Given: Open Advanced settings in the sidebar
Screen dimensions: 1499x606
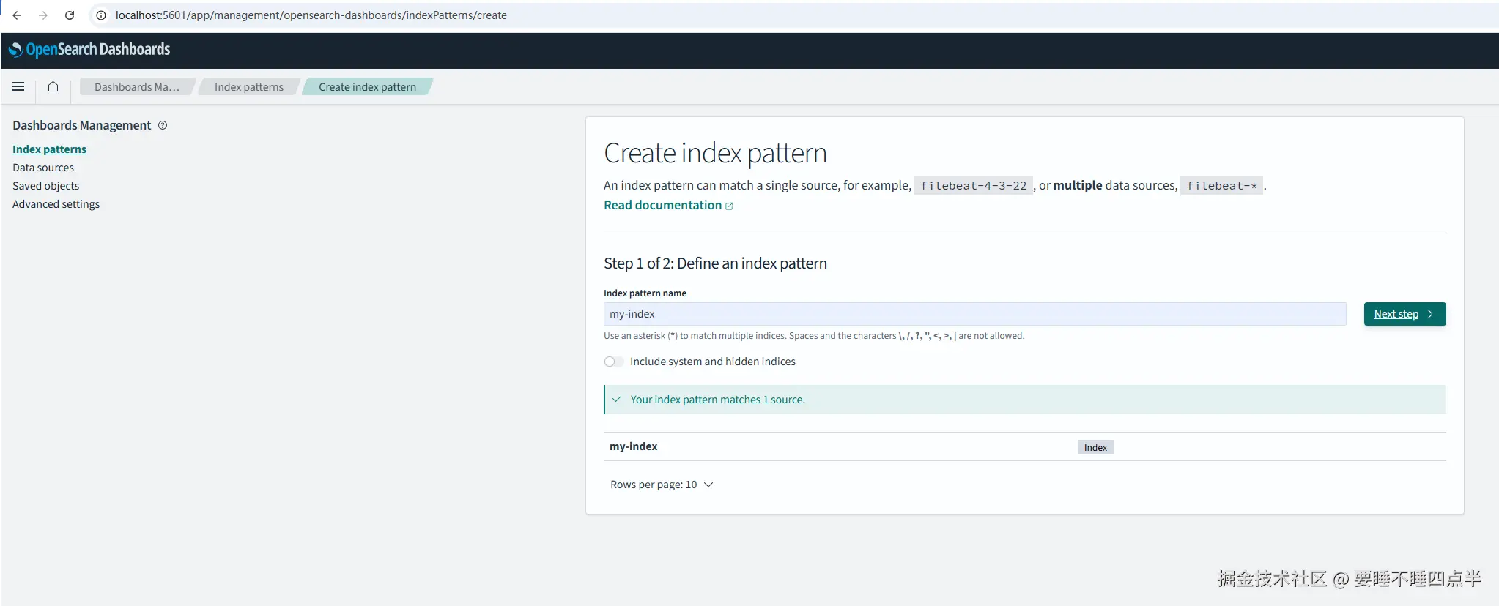Looking at the screenshot, I should pos(56,204).
